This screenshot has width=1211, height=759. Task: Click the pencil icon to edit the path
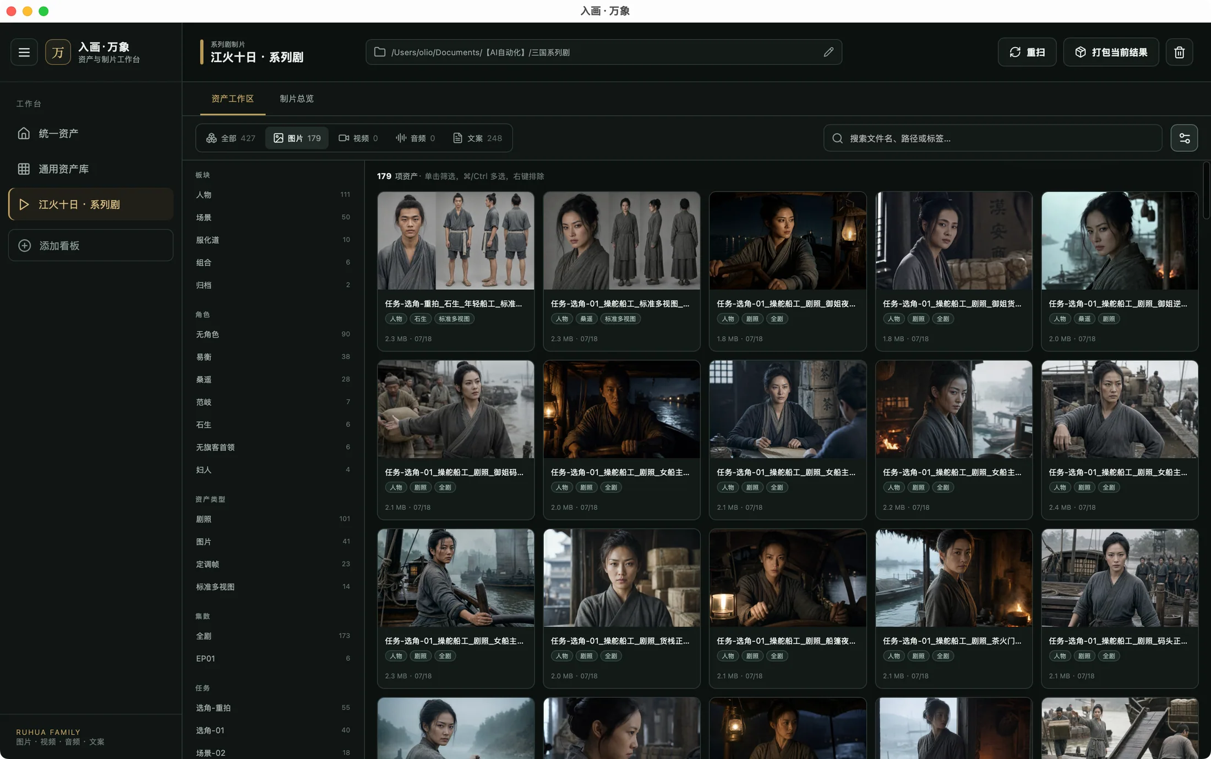coord(828,52)
